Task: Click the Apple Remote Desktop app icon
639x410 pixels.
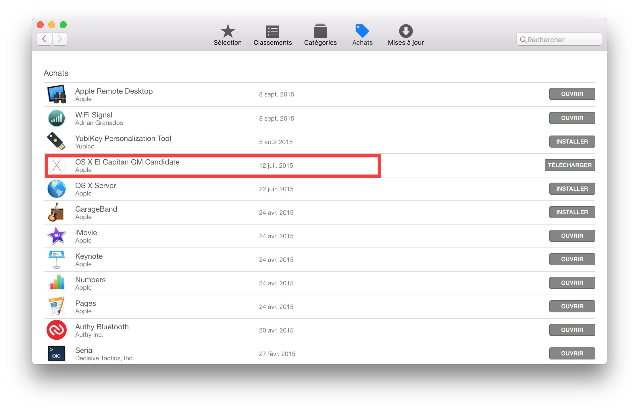Action: pos(57,94)
